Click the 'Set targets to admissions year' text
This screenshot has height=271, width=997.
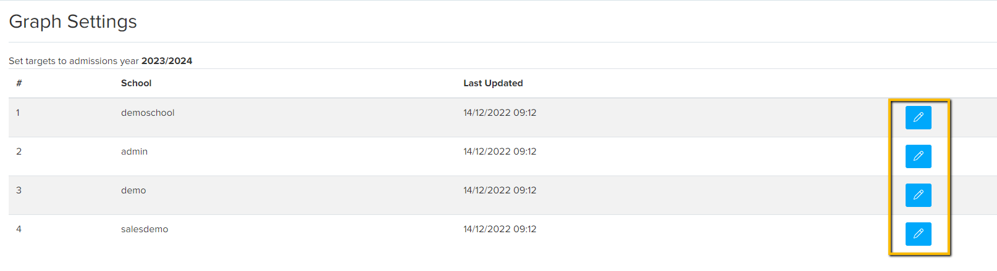(x=74, y=61)
